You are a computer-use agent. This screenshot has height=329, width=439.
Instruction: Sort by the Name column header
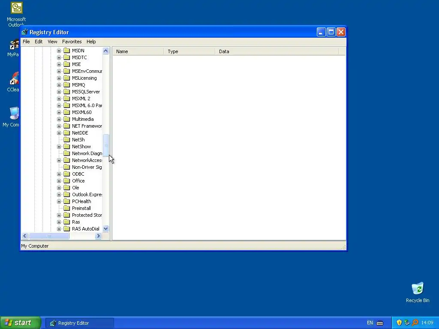pos(138,51)
